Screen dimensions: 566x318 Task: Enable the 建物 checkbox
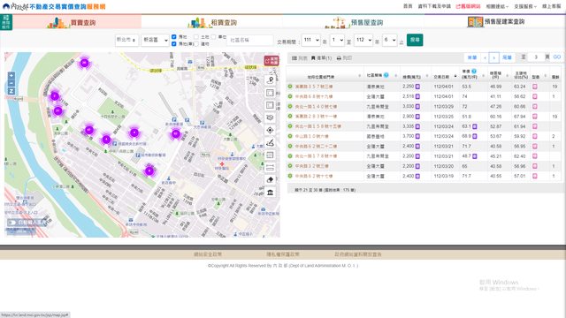[196, 43]
